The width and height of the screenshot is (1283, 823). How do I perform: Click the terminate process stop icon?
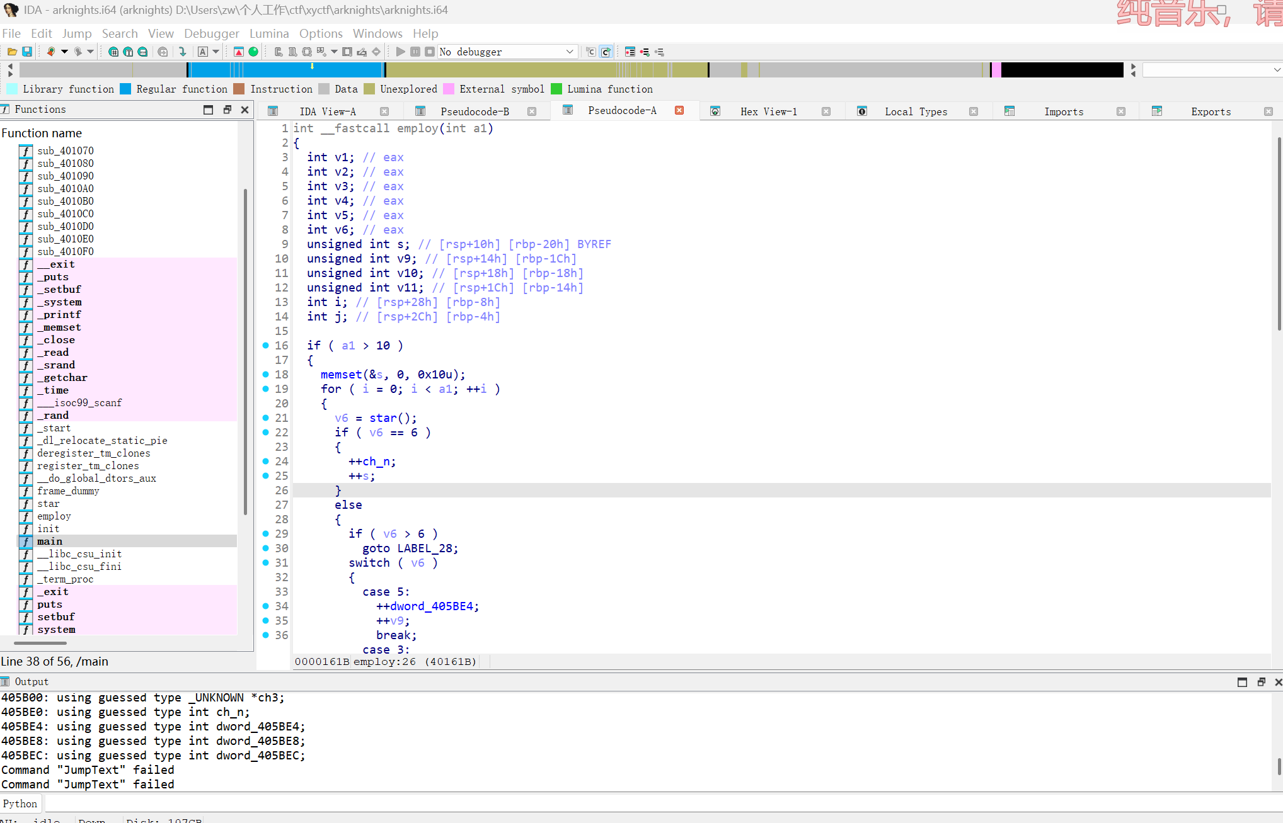430,52
